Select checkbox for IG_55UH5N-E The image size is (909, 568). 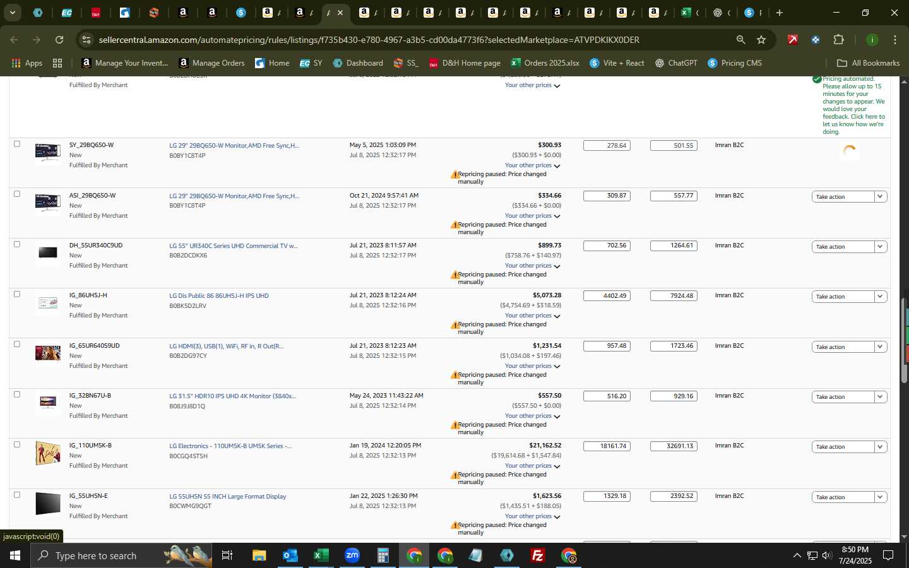[x=17, y=495]
